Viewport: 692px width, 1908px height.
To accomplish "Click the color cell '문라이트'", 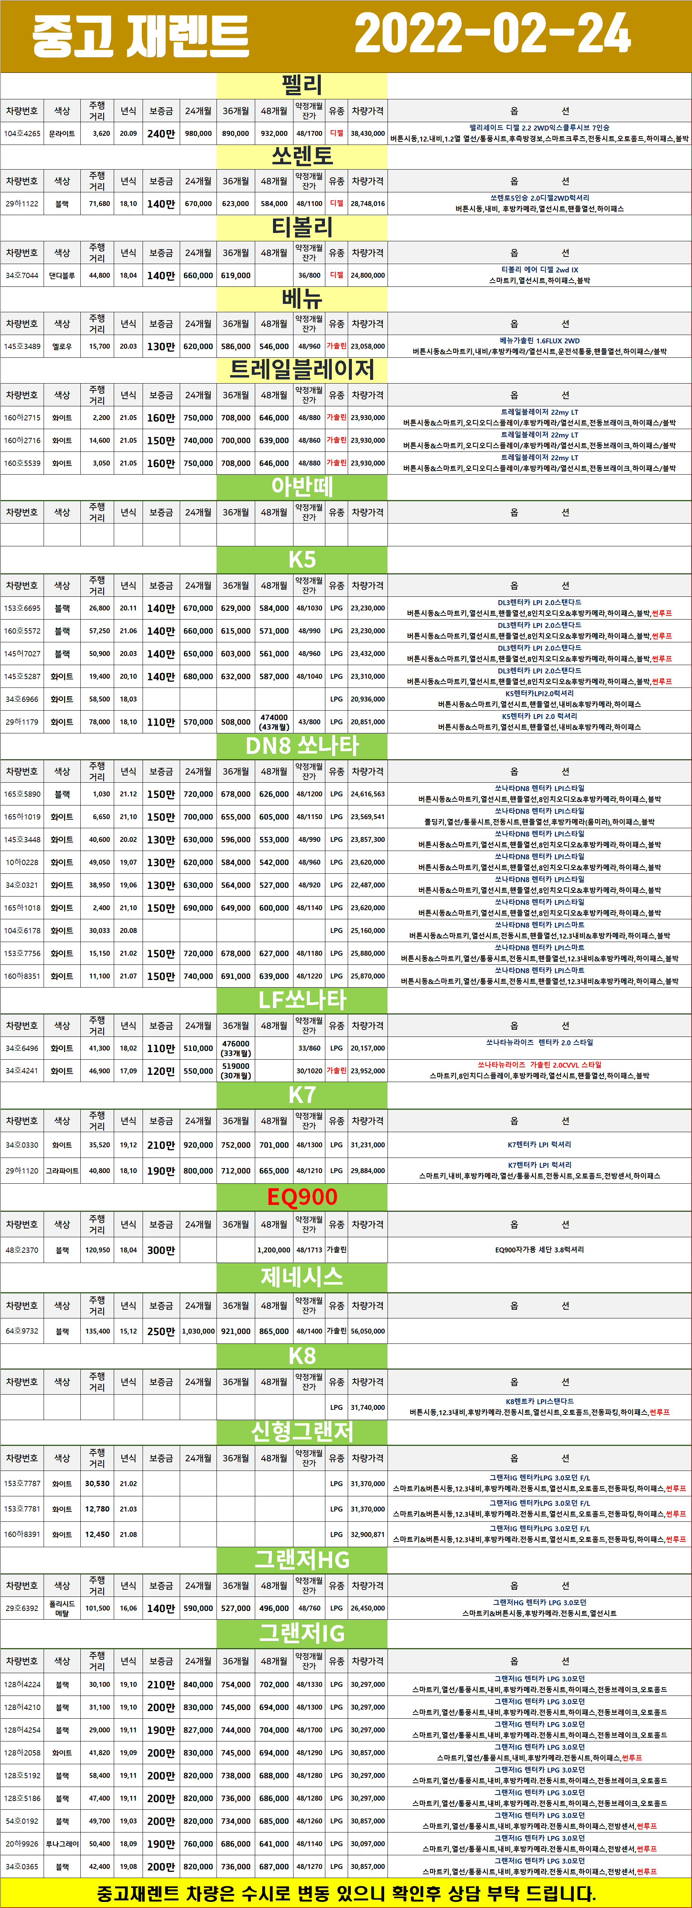I will click(62, 134).
